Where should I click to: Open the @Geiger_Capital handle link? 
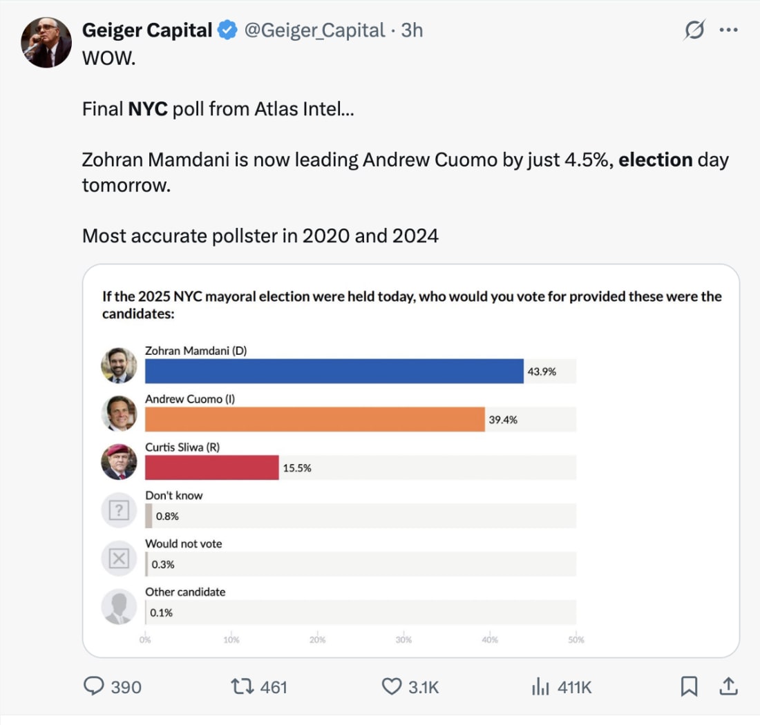pos(314,30)
